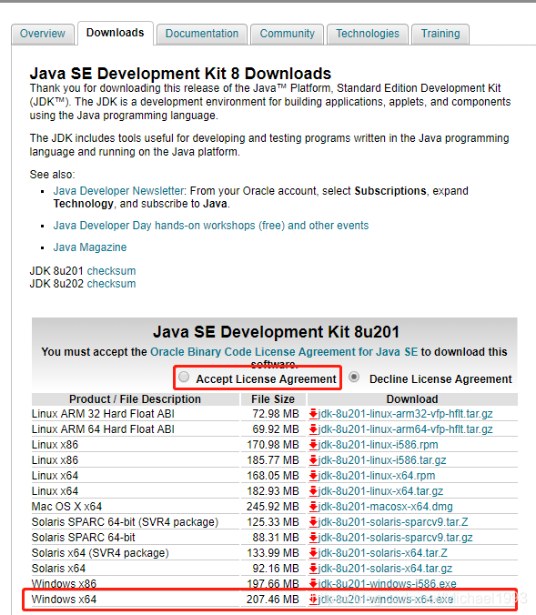Click the 197.66 MB file size cell
536x615 pixels.
(273, 584)
